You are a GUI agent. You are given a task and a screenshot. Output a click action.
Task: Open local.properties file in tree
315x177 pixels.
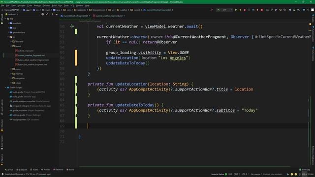tap(24, 120)
